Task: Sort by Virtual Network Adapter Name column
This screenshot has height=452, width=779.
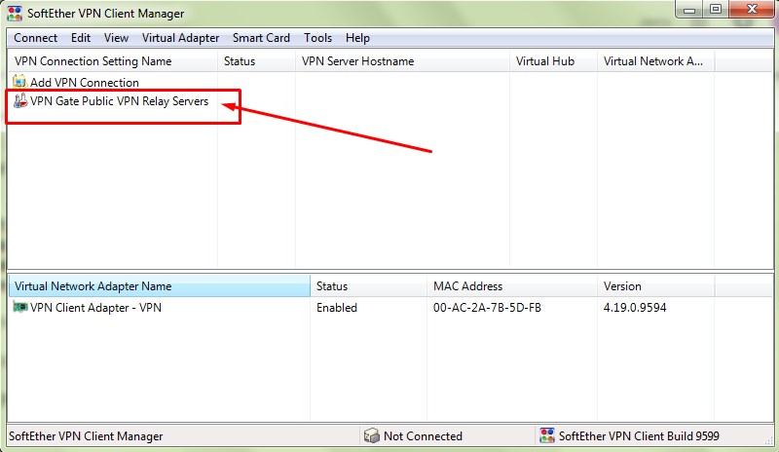Action: (160, 286)
